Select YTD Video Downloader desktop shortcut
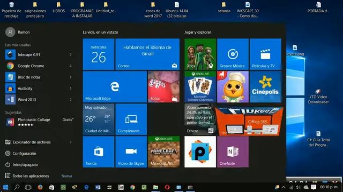343x192 pixels. (x=318, y=97)
